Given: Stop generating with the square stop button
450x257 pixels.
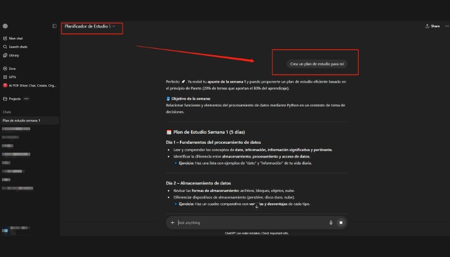Looking at the screenshot, I should coord(341,222).
